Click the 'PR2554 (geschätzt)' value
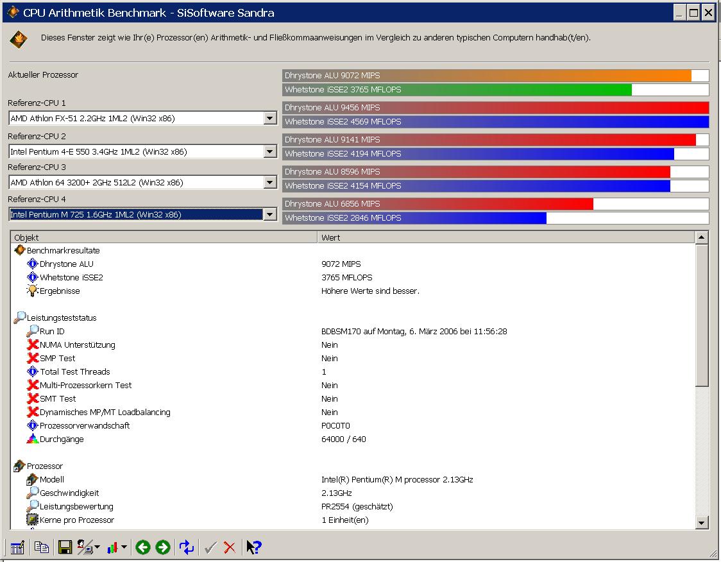Image resolution: width=721 pixels, height=562 pixels. pos(357,506)
